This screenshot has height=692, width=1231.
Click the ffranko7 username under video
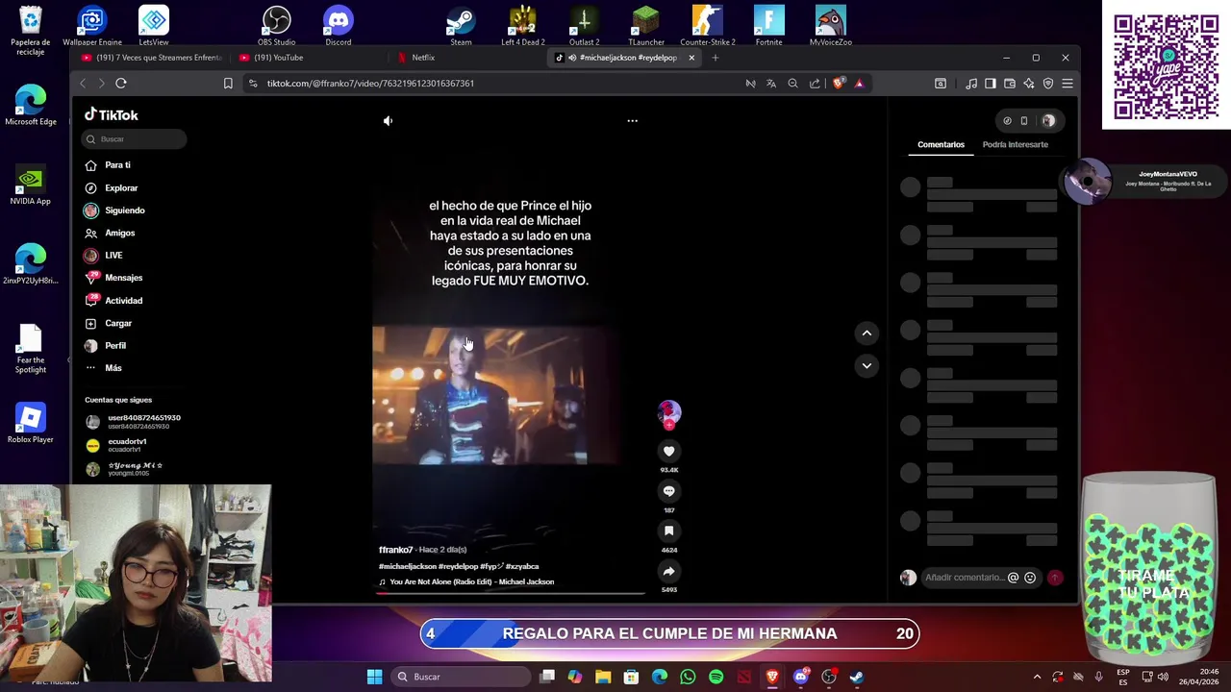pyautogui.click(x=395, y=550)
